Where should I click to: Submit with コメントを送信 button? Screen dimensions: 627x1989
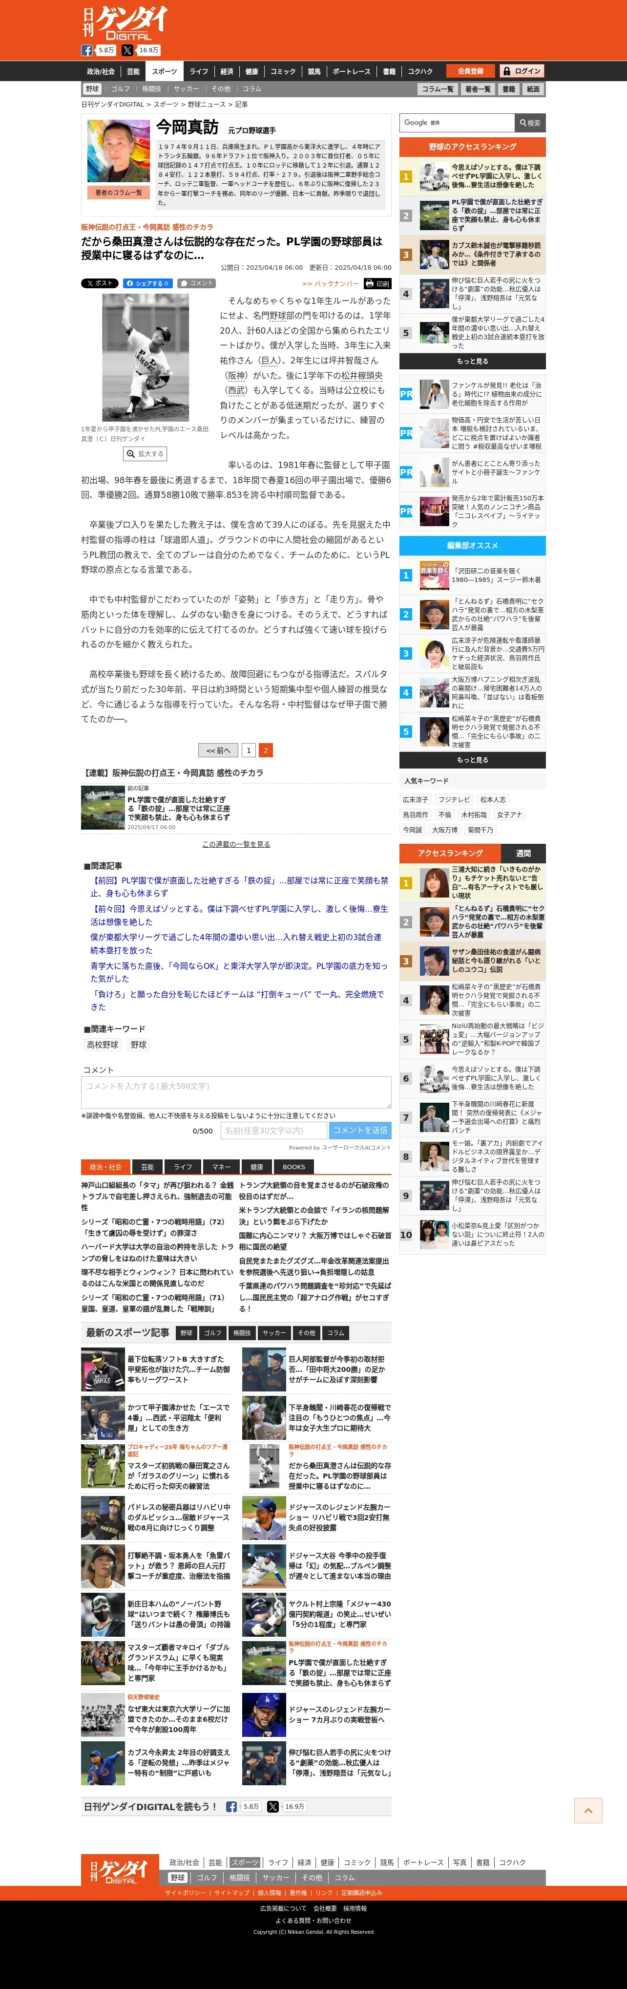pos(360,1130)
